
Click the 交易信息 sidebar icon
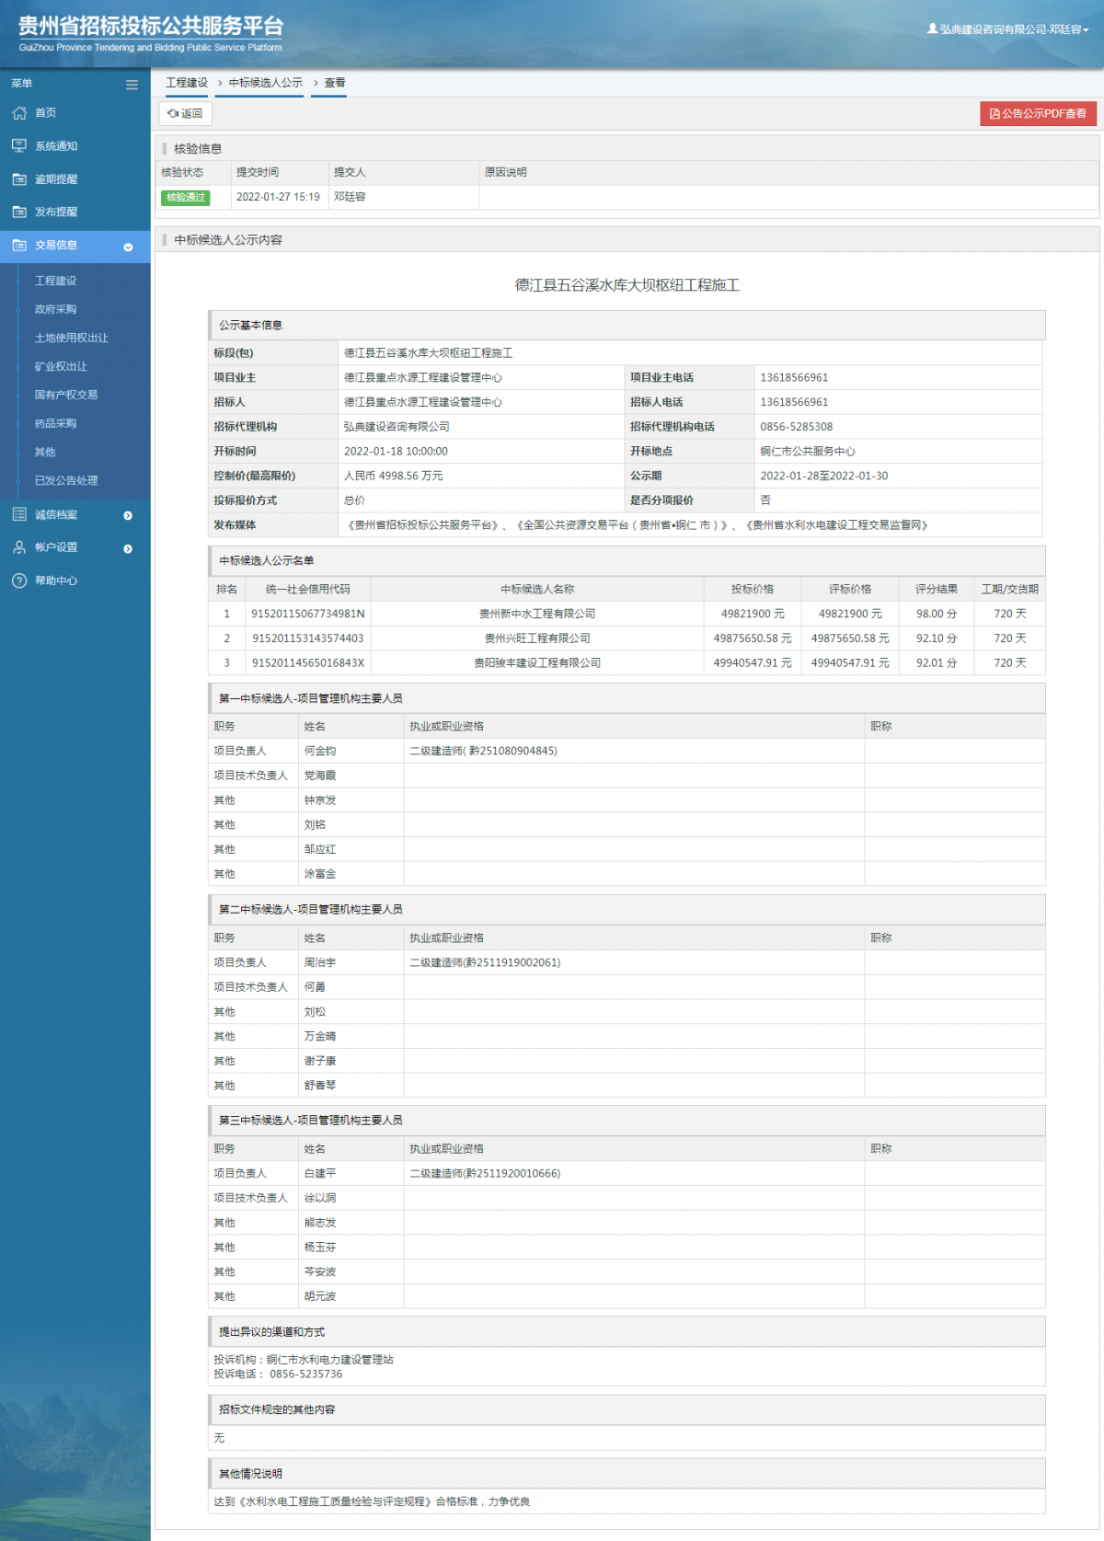19,246
